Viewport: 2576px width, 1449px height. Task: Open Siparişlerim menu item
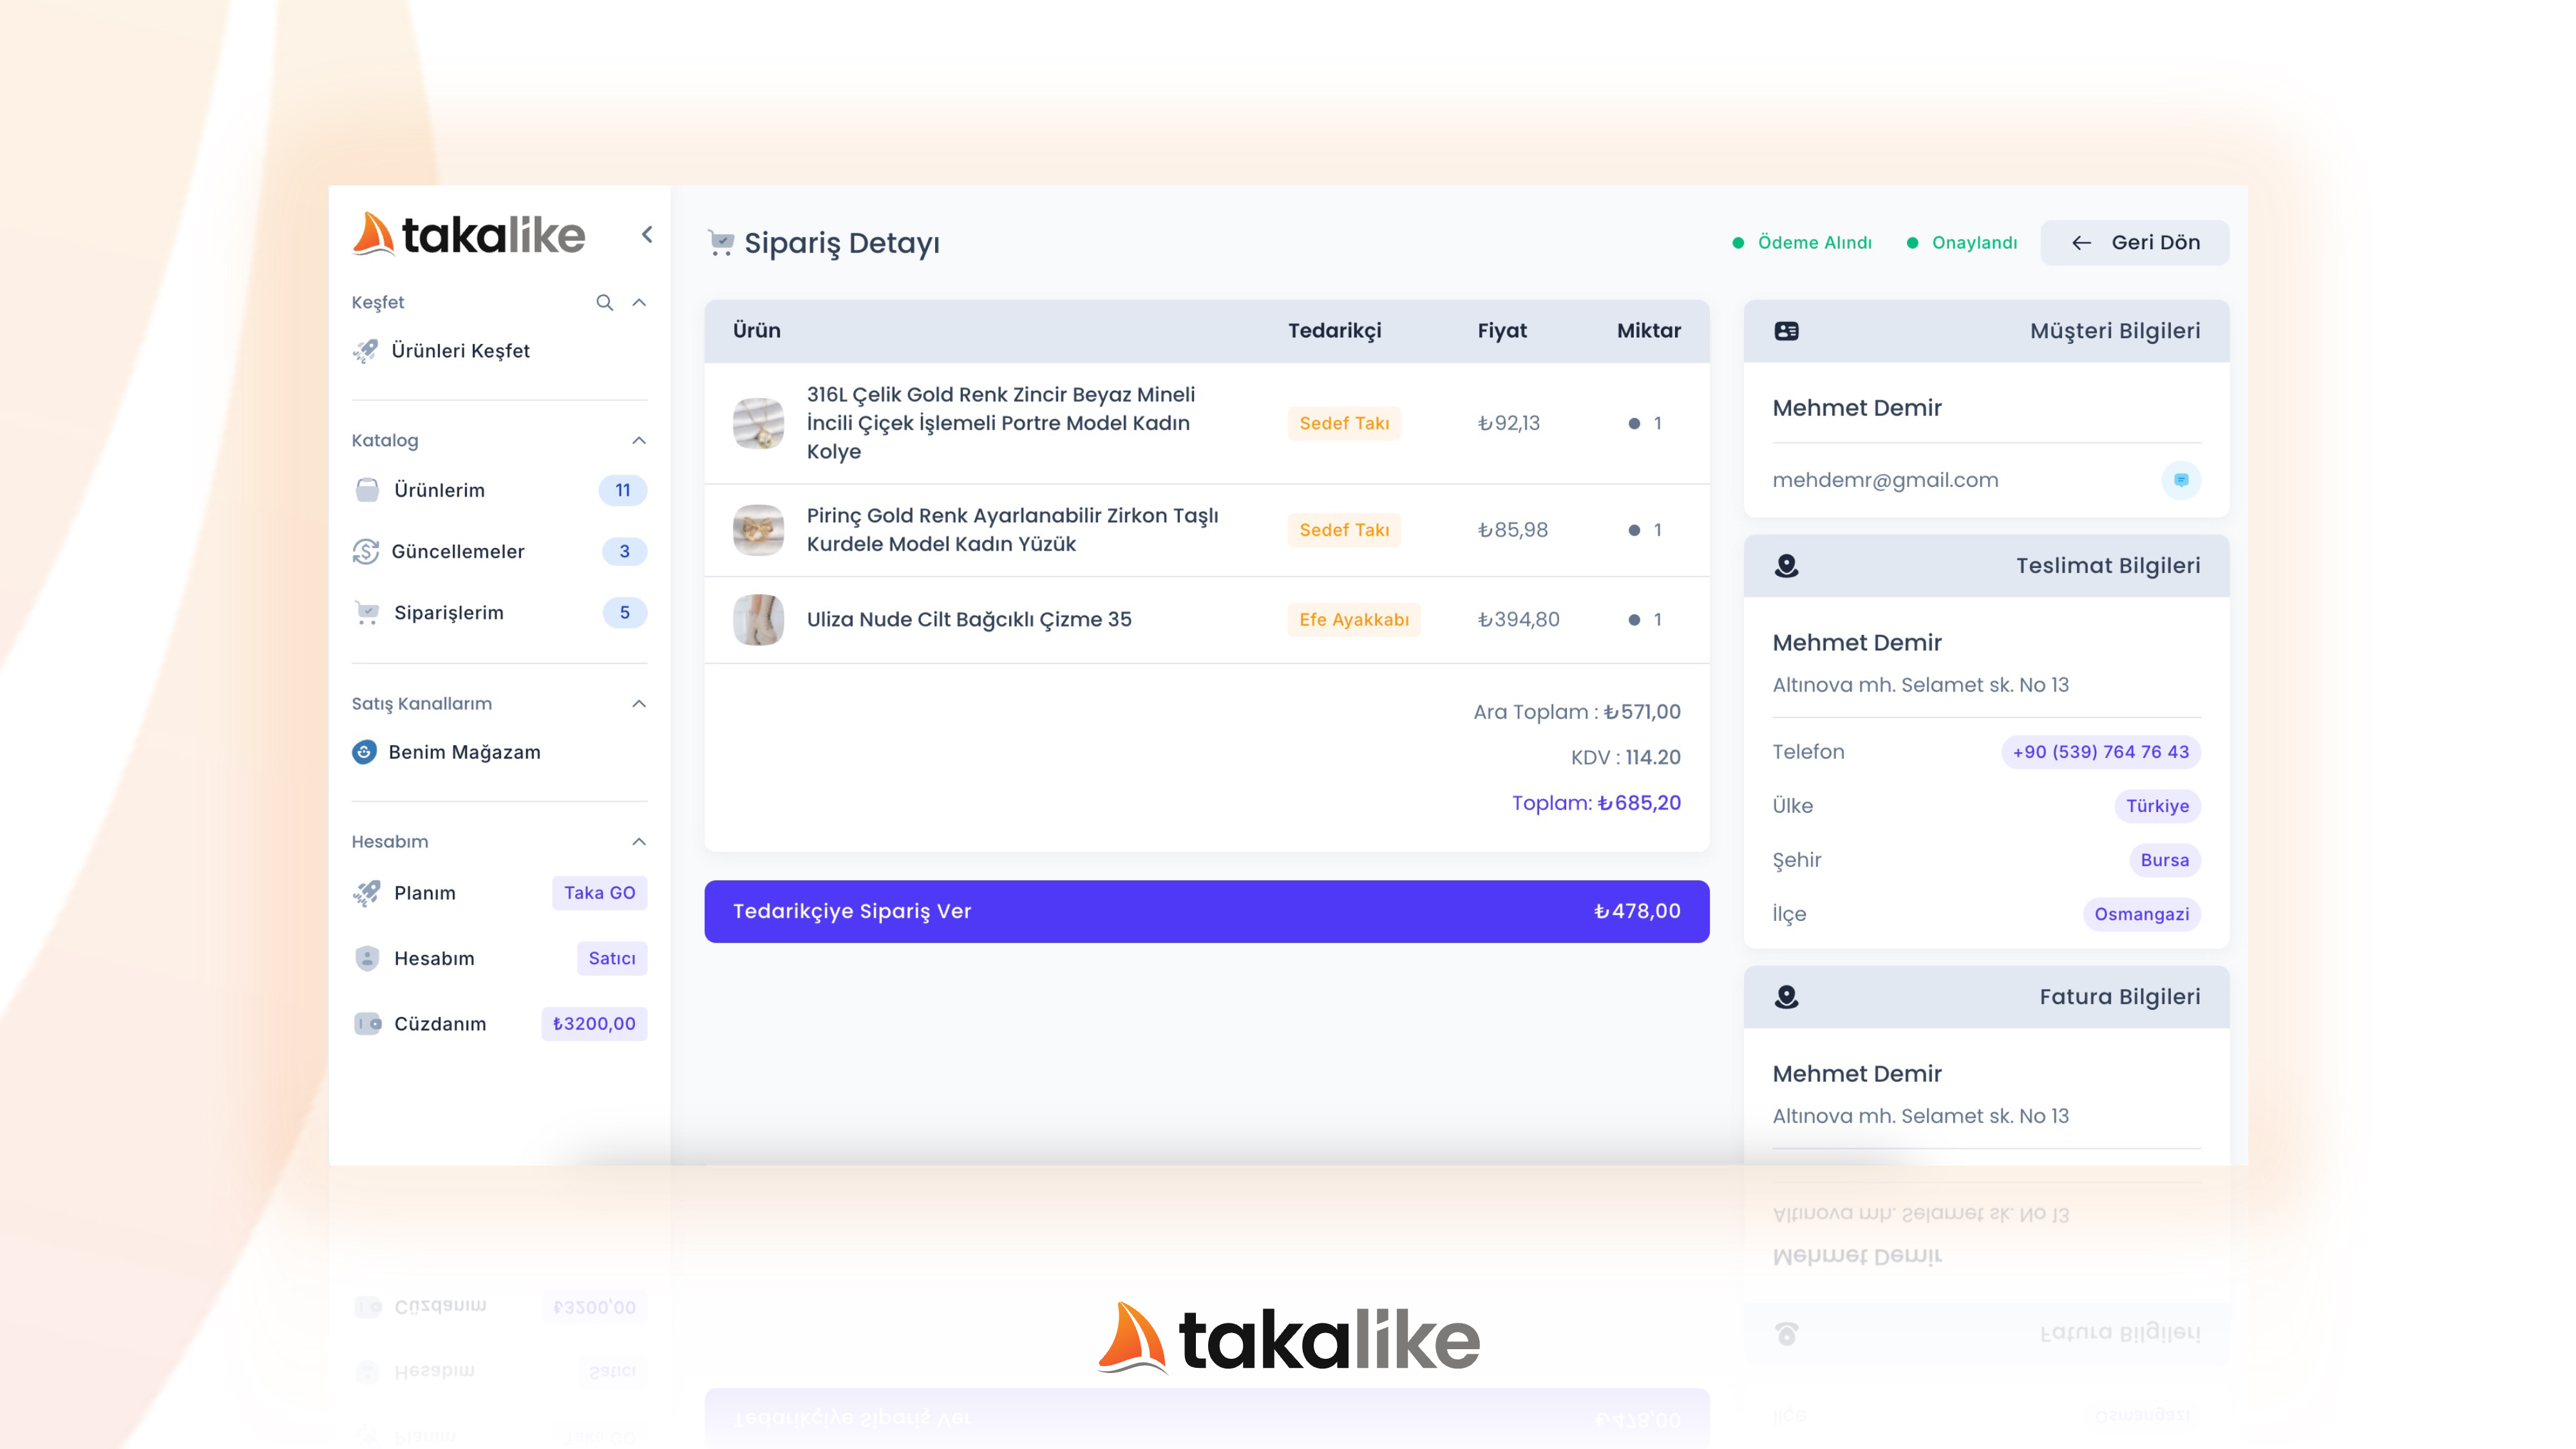pyautogui.click(x=499, y=613)
